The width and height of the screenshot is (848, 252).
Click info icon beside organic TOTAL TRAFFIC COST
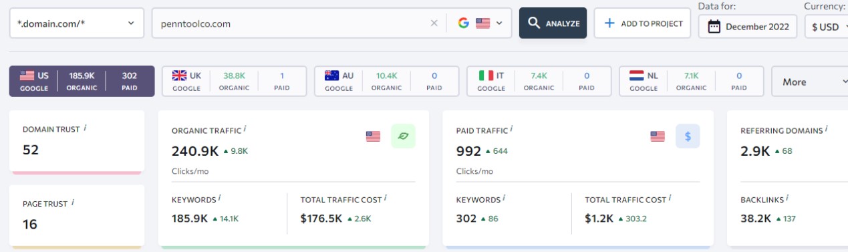[x=385, y=199]
